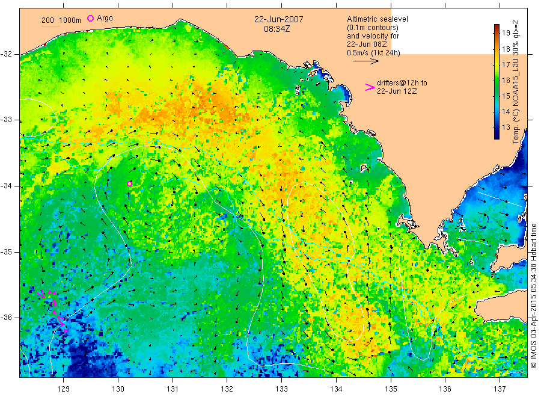Click the "Altimetric sealevel" caption line
Image resolution: width=541 pixels, height=397 pixels.
377,19
